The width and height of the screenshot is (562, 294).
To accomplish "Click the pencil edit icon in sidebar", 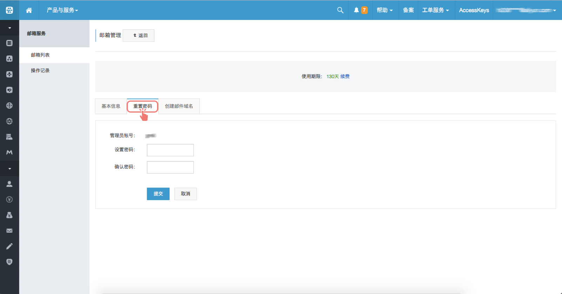I will [x=9, y=246].
